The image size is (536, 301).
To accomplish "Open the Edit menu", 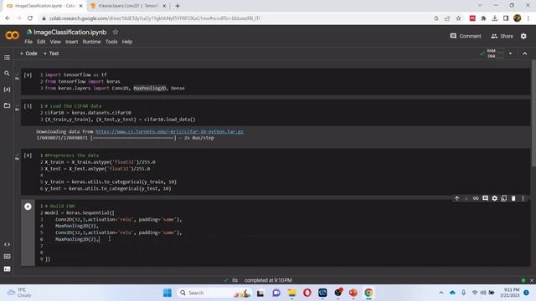I will pyautogui.click(x=41, y=42).
